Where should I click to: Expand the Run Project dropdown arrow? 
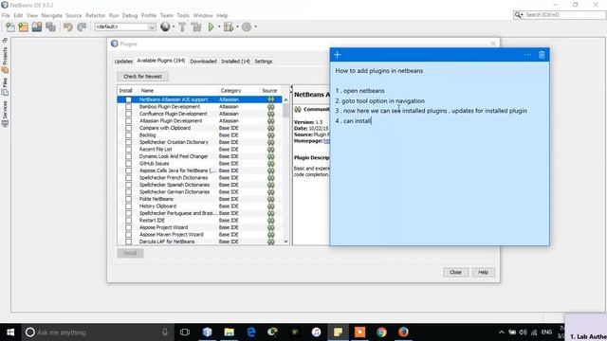coord(219,27)
